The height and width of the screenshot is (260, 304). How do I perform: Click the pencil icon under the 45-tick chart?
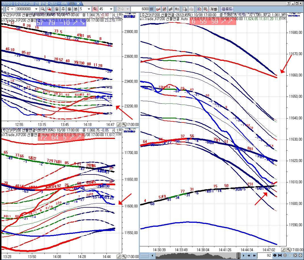coord(284,250)
